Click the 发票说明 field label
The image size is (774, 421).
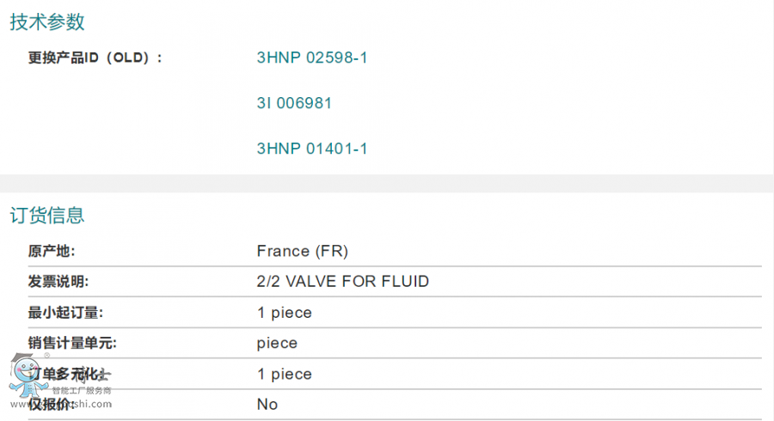[58, 282]
